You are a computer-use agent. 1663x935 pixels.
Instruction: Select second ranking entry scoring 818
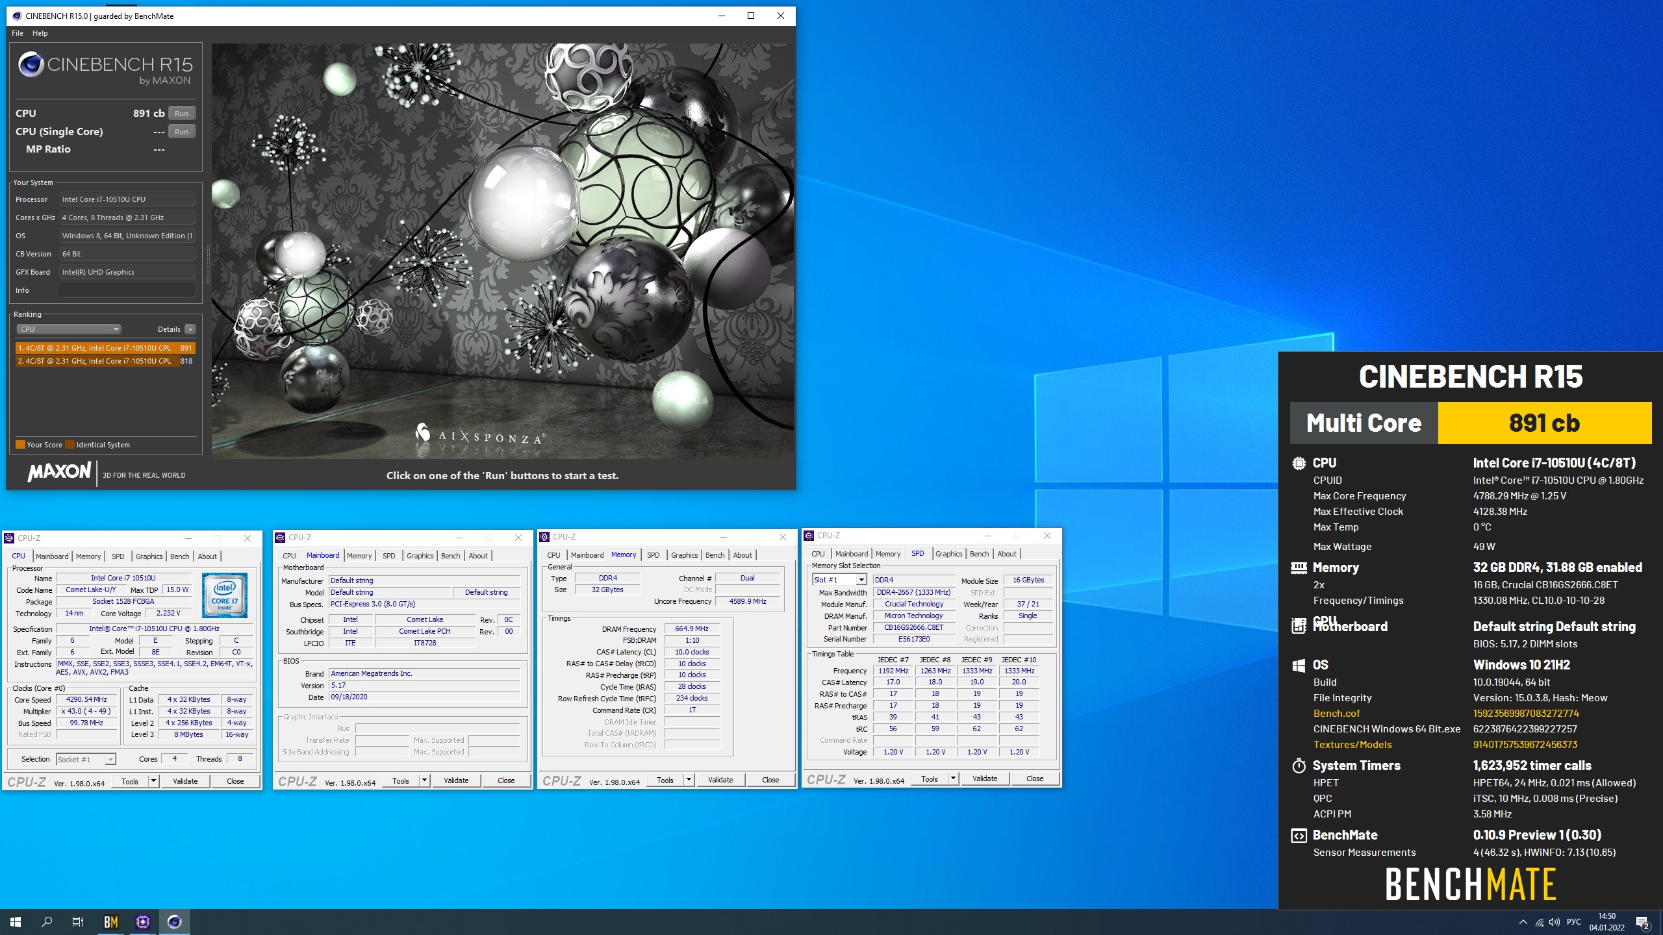click(x=105, y=361)
